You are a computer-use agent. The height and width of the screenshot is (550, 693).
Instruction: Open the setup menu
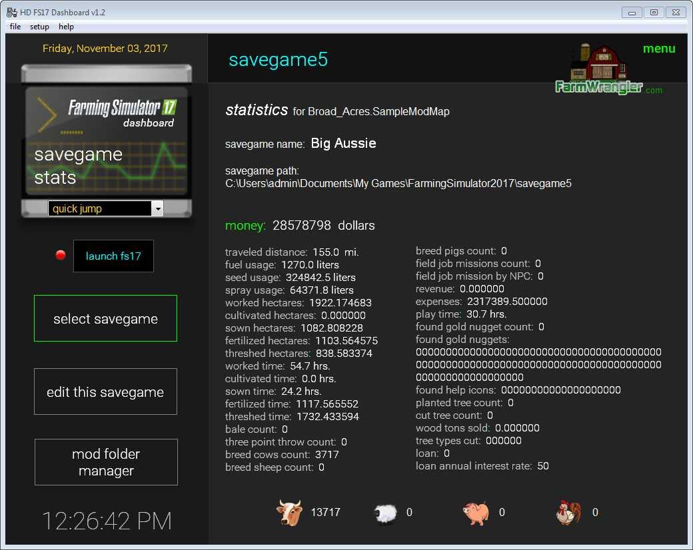tap(39, 27)
